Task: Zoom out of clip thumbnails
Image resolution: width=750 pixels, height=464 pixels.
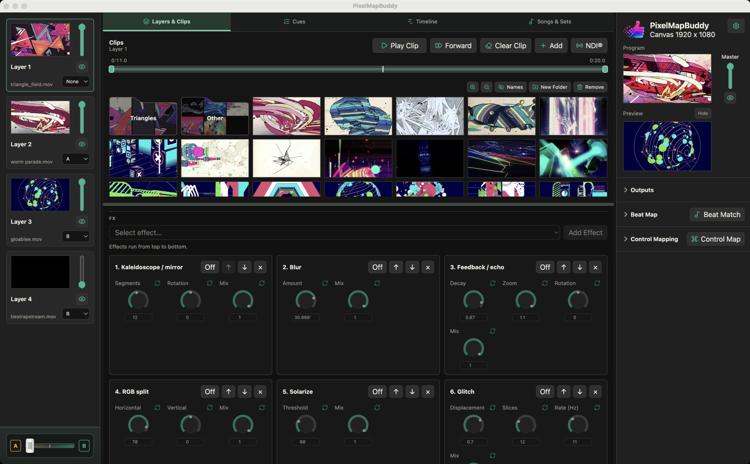Action: (486, 87)
